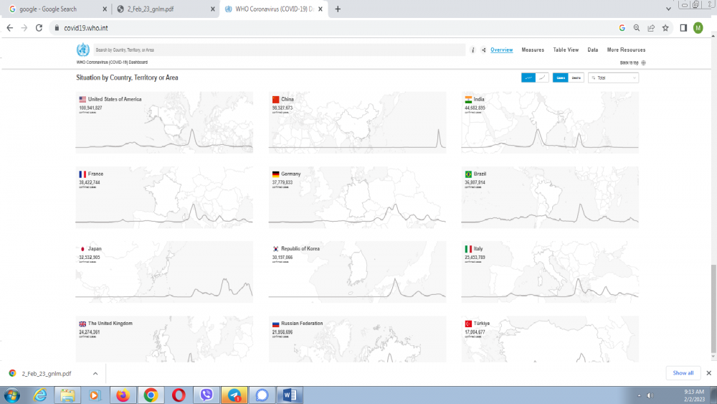Click the Show all downloads button
Viewport: 717px width, 404px height.
[683, 373]
